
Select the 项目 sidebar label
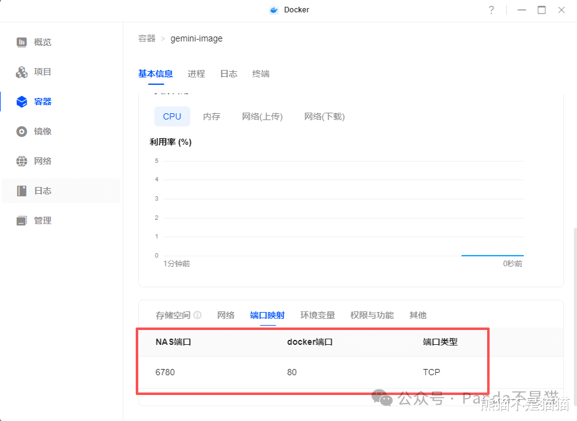pos(43,72)
